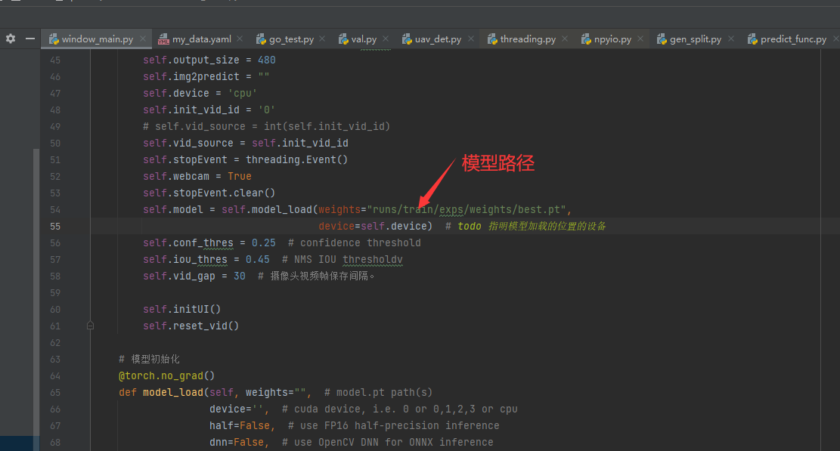This screenshot has width=840, height=451.
Task: Open the threading.py tab
Action: click(x=527, y=39)
